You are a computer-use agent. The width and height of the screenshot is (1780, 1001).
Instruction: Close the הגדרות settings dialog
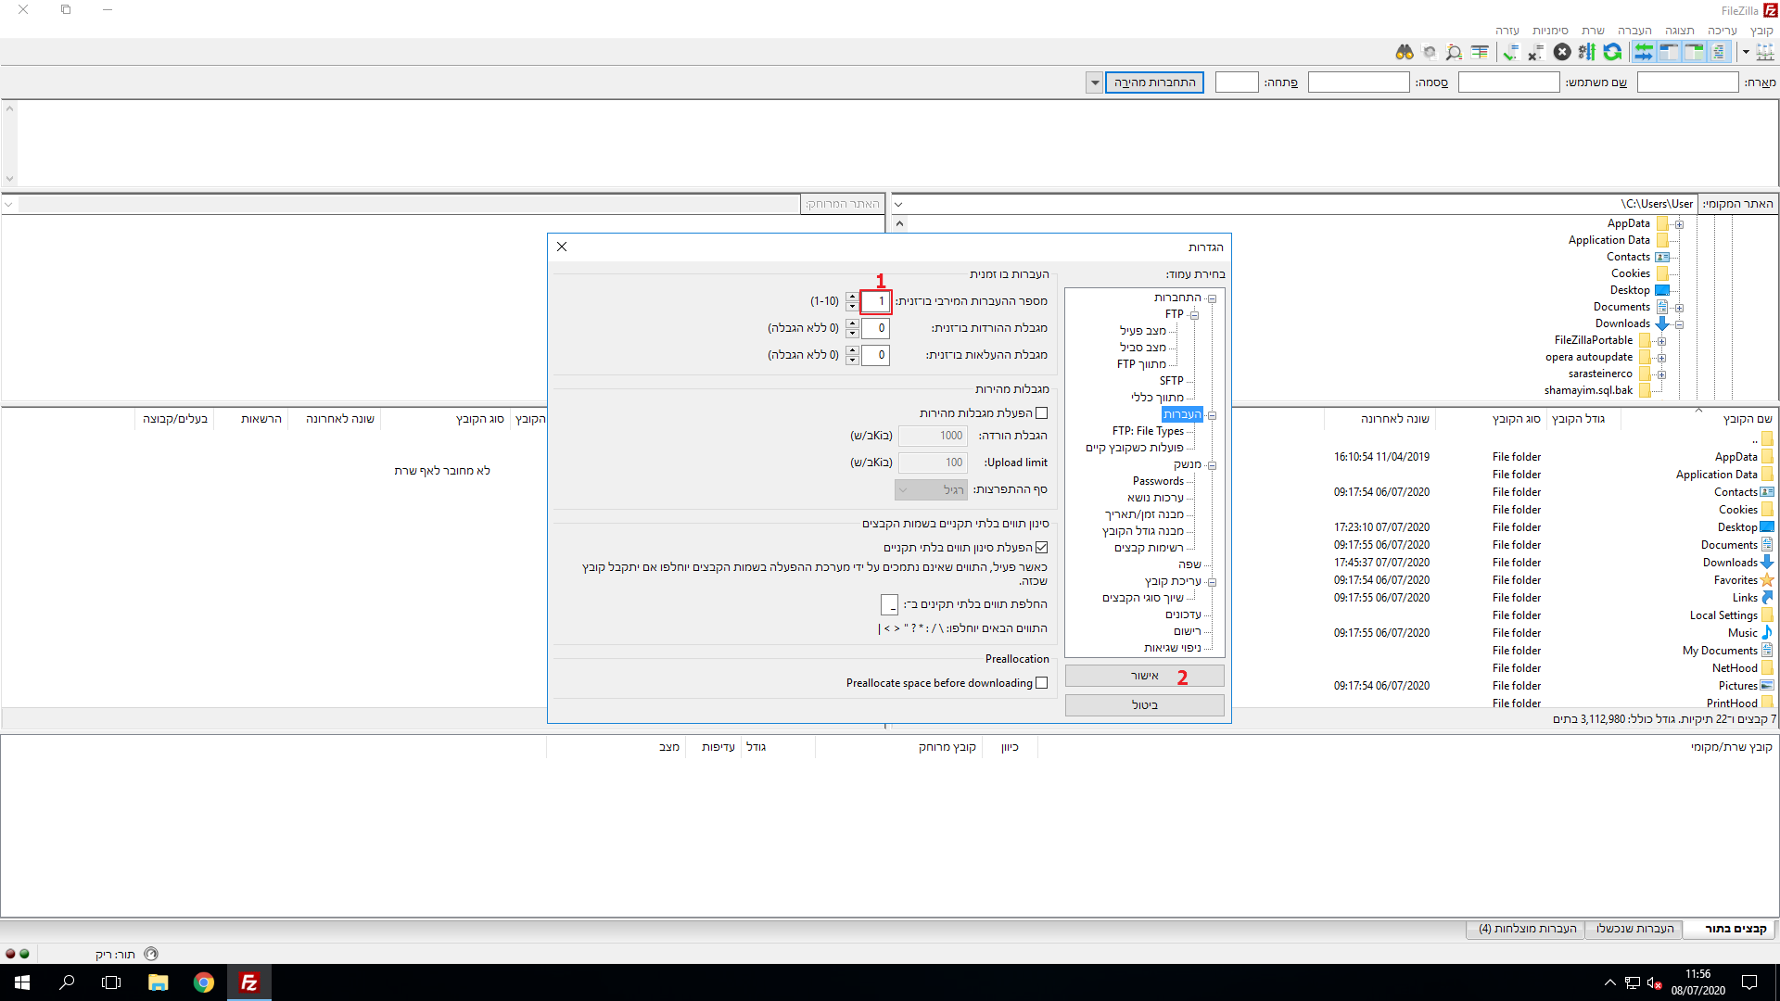pyautogui.click(x=562, y=247)
